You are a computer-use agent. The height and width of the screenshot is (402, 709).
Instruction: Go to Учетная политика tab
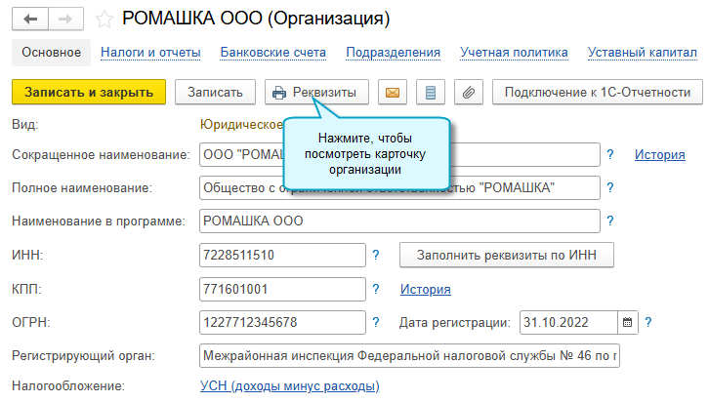click(x=514, y=53)
